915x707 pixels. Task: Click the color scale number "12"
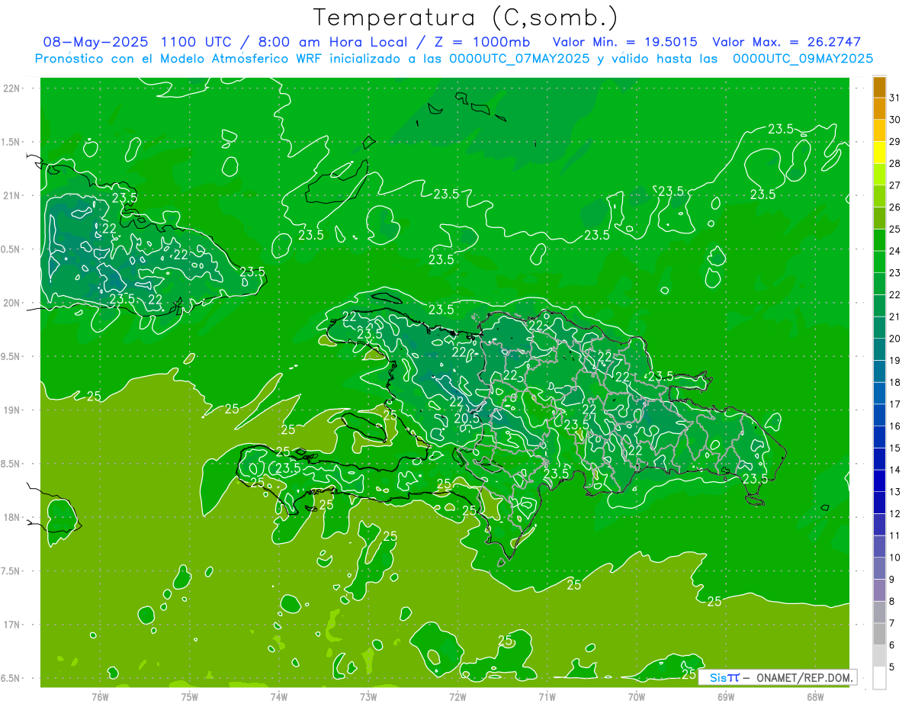895,513
